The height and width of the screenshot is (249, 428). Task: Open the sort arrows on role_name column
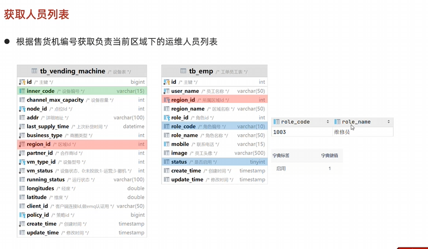(x=389, y=122)
